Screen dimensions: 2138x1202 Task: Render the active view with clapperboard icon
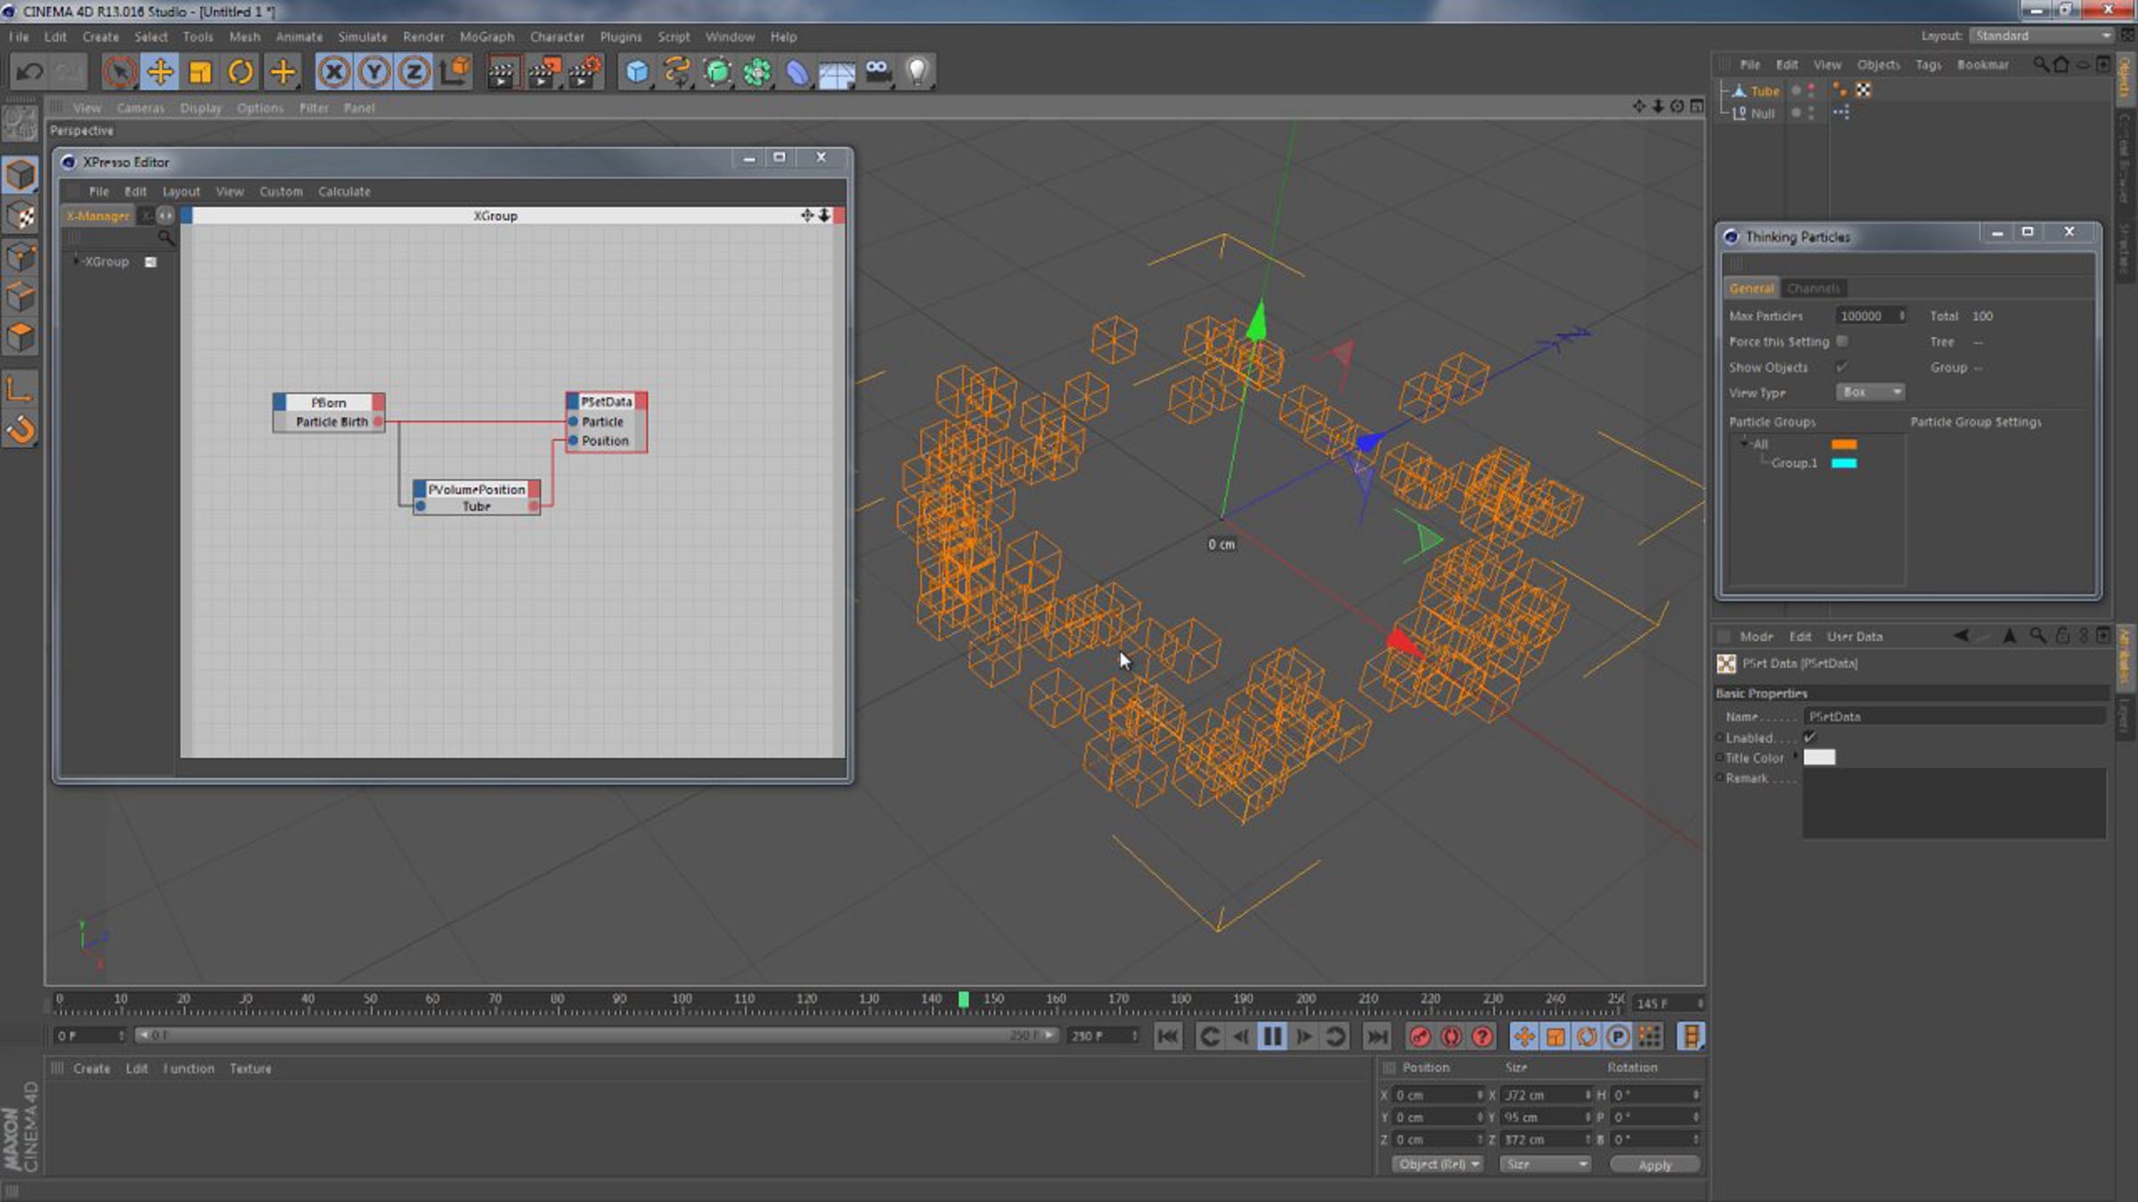point(502,72)
